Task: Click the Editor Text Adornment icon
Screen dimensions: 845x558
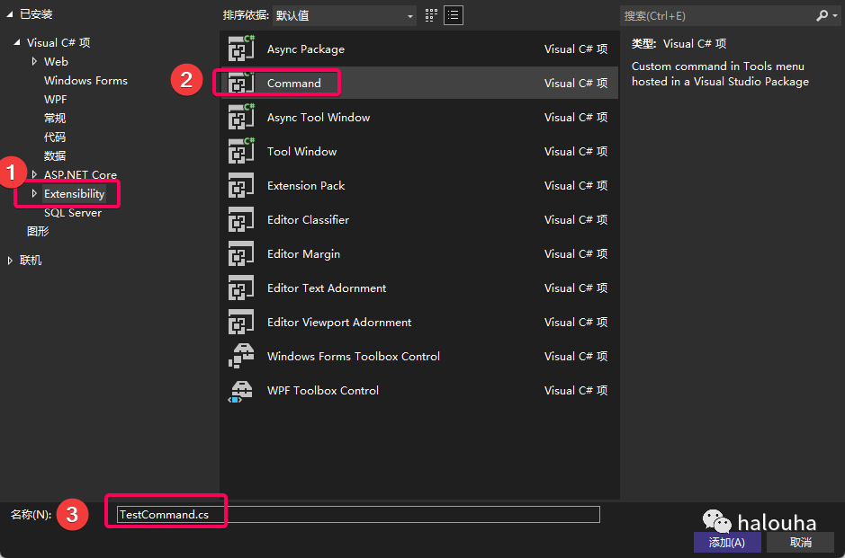Action: point(241,288)
